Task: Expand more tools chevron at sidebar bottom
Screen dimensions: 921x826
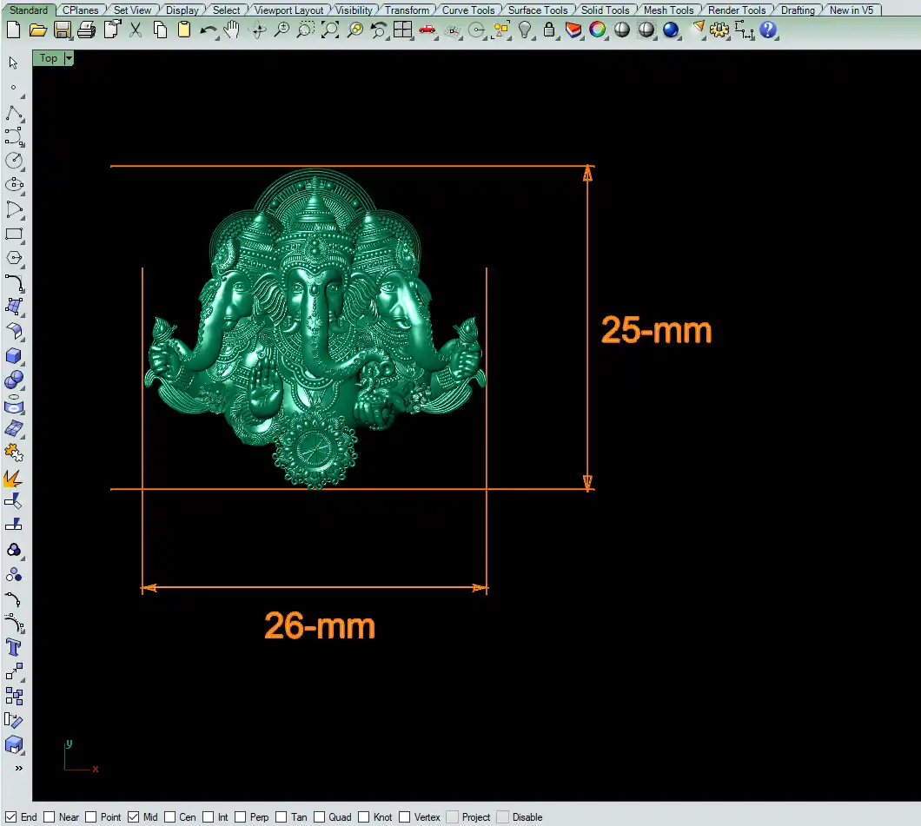Action: click(x=18, y=769)
